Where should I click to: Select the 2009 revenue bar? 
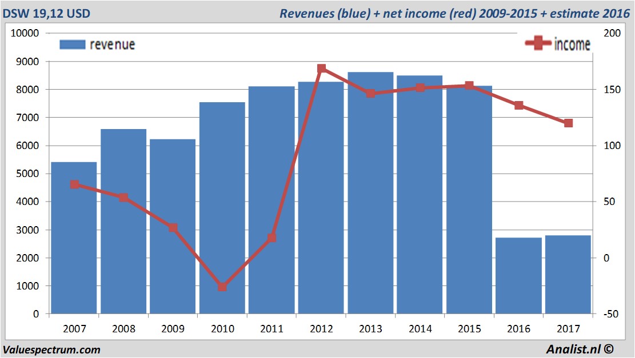[x=173, y=227]
